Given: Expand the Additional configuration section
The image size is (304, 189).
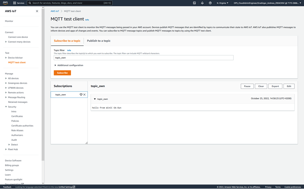Looking at the screenshot, I should click(55, 65).
